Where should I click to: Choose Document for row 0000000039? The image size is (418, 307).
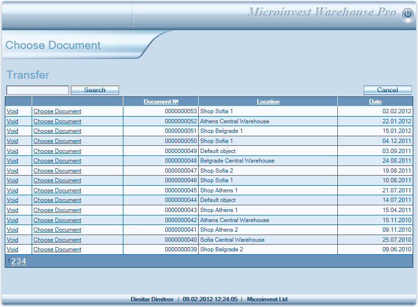click(x=57, y=249)
